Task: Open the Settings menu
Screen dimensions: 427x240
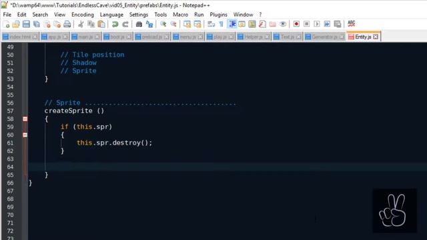Action: coord(139,15)
